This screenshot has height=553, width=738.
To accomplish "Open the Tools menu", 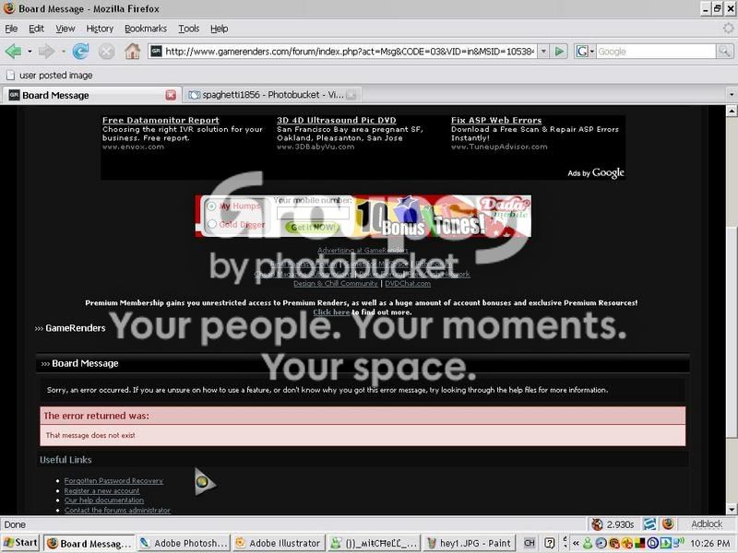I will tap(189, 29).
